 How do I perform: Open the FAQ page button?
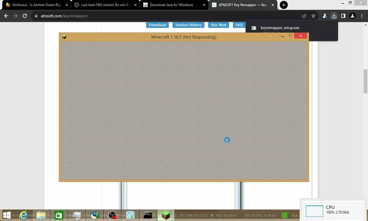(239, 25)
